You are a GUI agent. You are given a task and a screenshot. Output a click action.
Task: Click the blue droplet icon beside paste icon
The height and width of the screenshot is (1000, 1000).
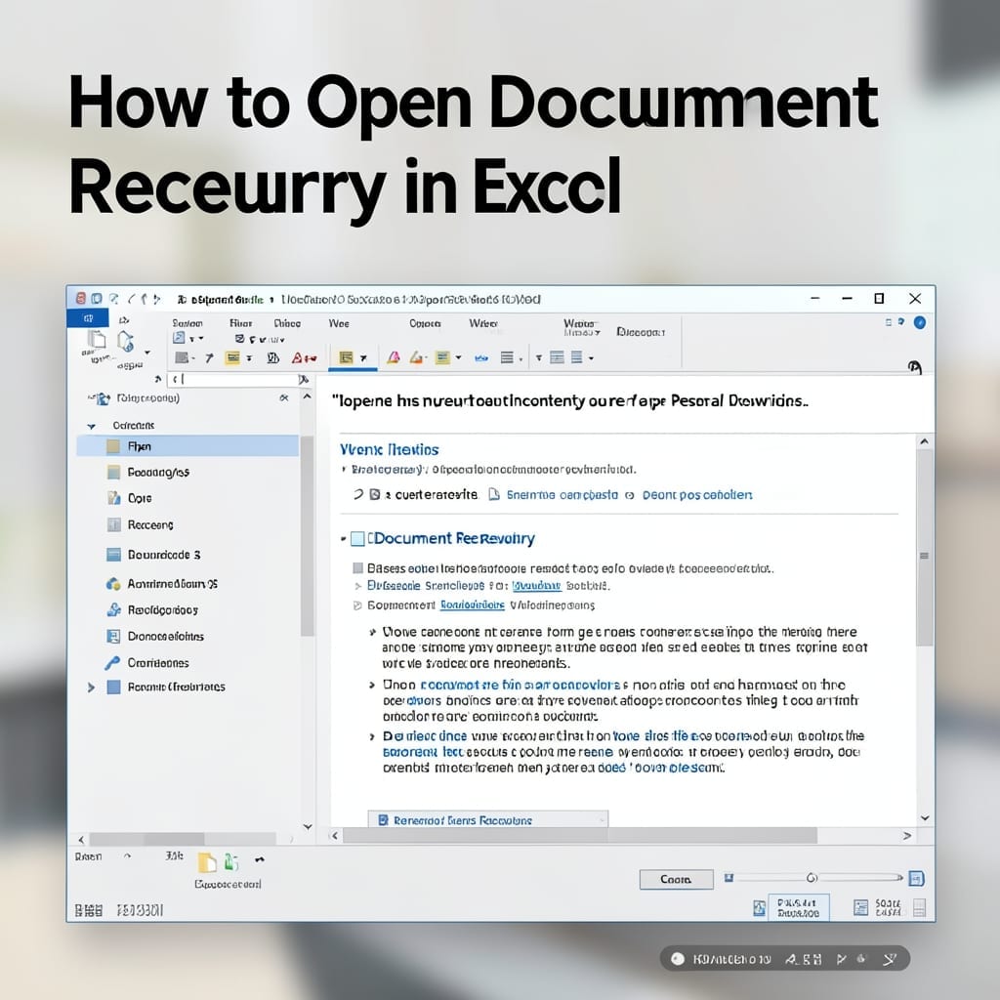(x=126, y=341)
